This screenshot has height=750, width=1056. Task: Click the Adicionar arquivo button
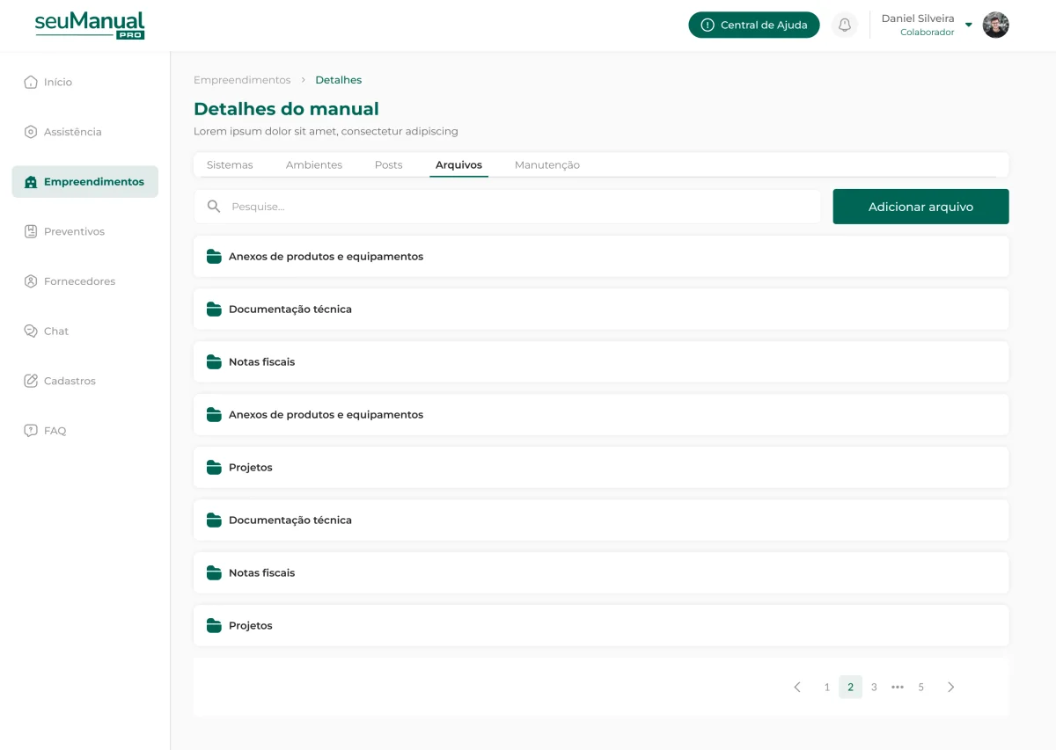[920, 207]
